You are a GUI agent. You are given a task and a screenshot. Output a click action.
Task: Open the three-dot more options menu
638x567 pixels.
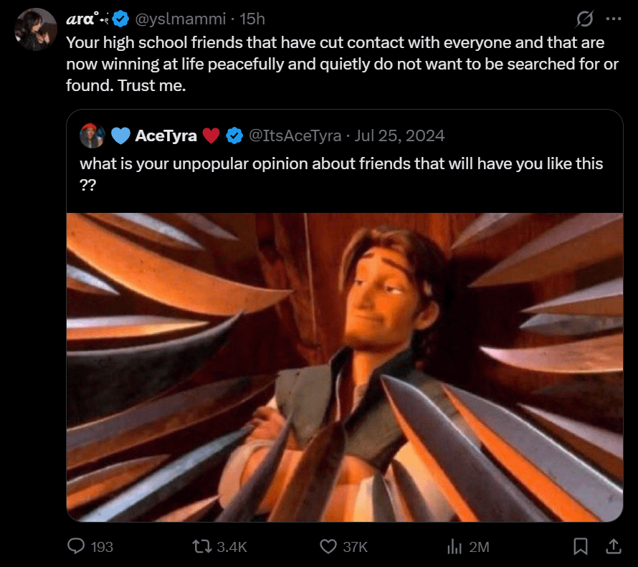coord(614,19)
